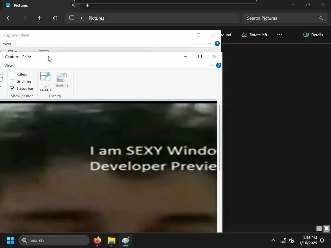Image resolution: width=331 pixels, height=248 pixels.
Task: Open the three-dot See more menu
Action: point(280,35)
